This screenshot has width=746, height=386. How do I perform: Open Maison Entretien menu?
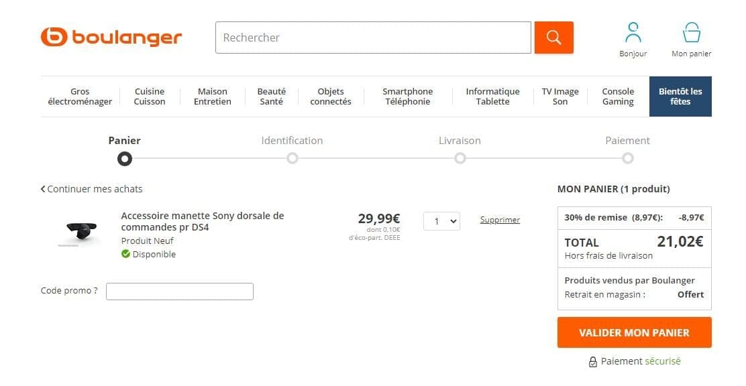click(212, 96)
